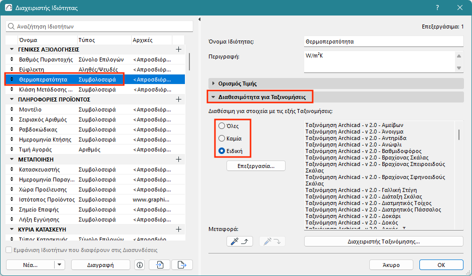
Task: Click the property info icon button
Action: pos(140,265)
